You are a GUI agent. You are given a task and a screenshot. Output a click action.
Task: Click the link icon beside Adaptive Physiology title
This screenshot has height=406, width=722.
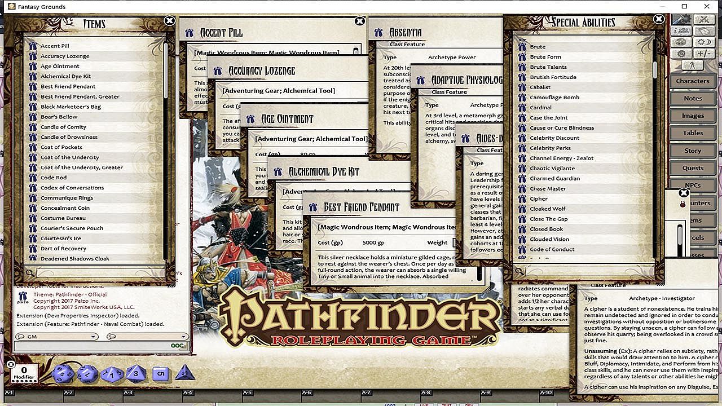click(x=421, y=81)
